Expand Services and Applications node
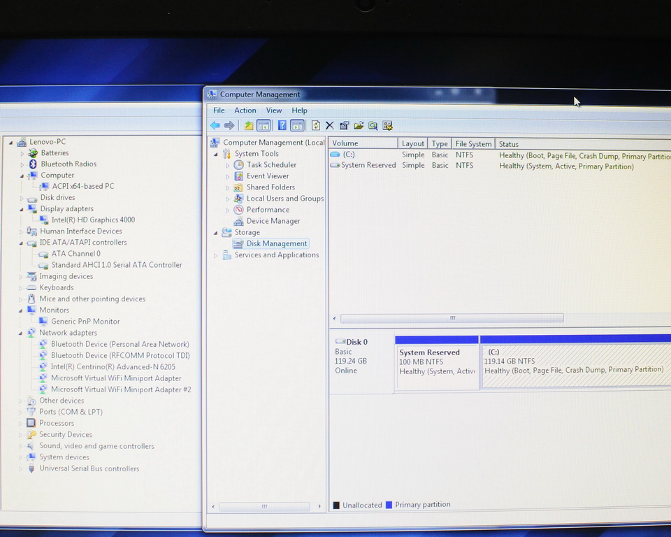671x537 pixels. pos(216,255)
